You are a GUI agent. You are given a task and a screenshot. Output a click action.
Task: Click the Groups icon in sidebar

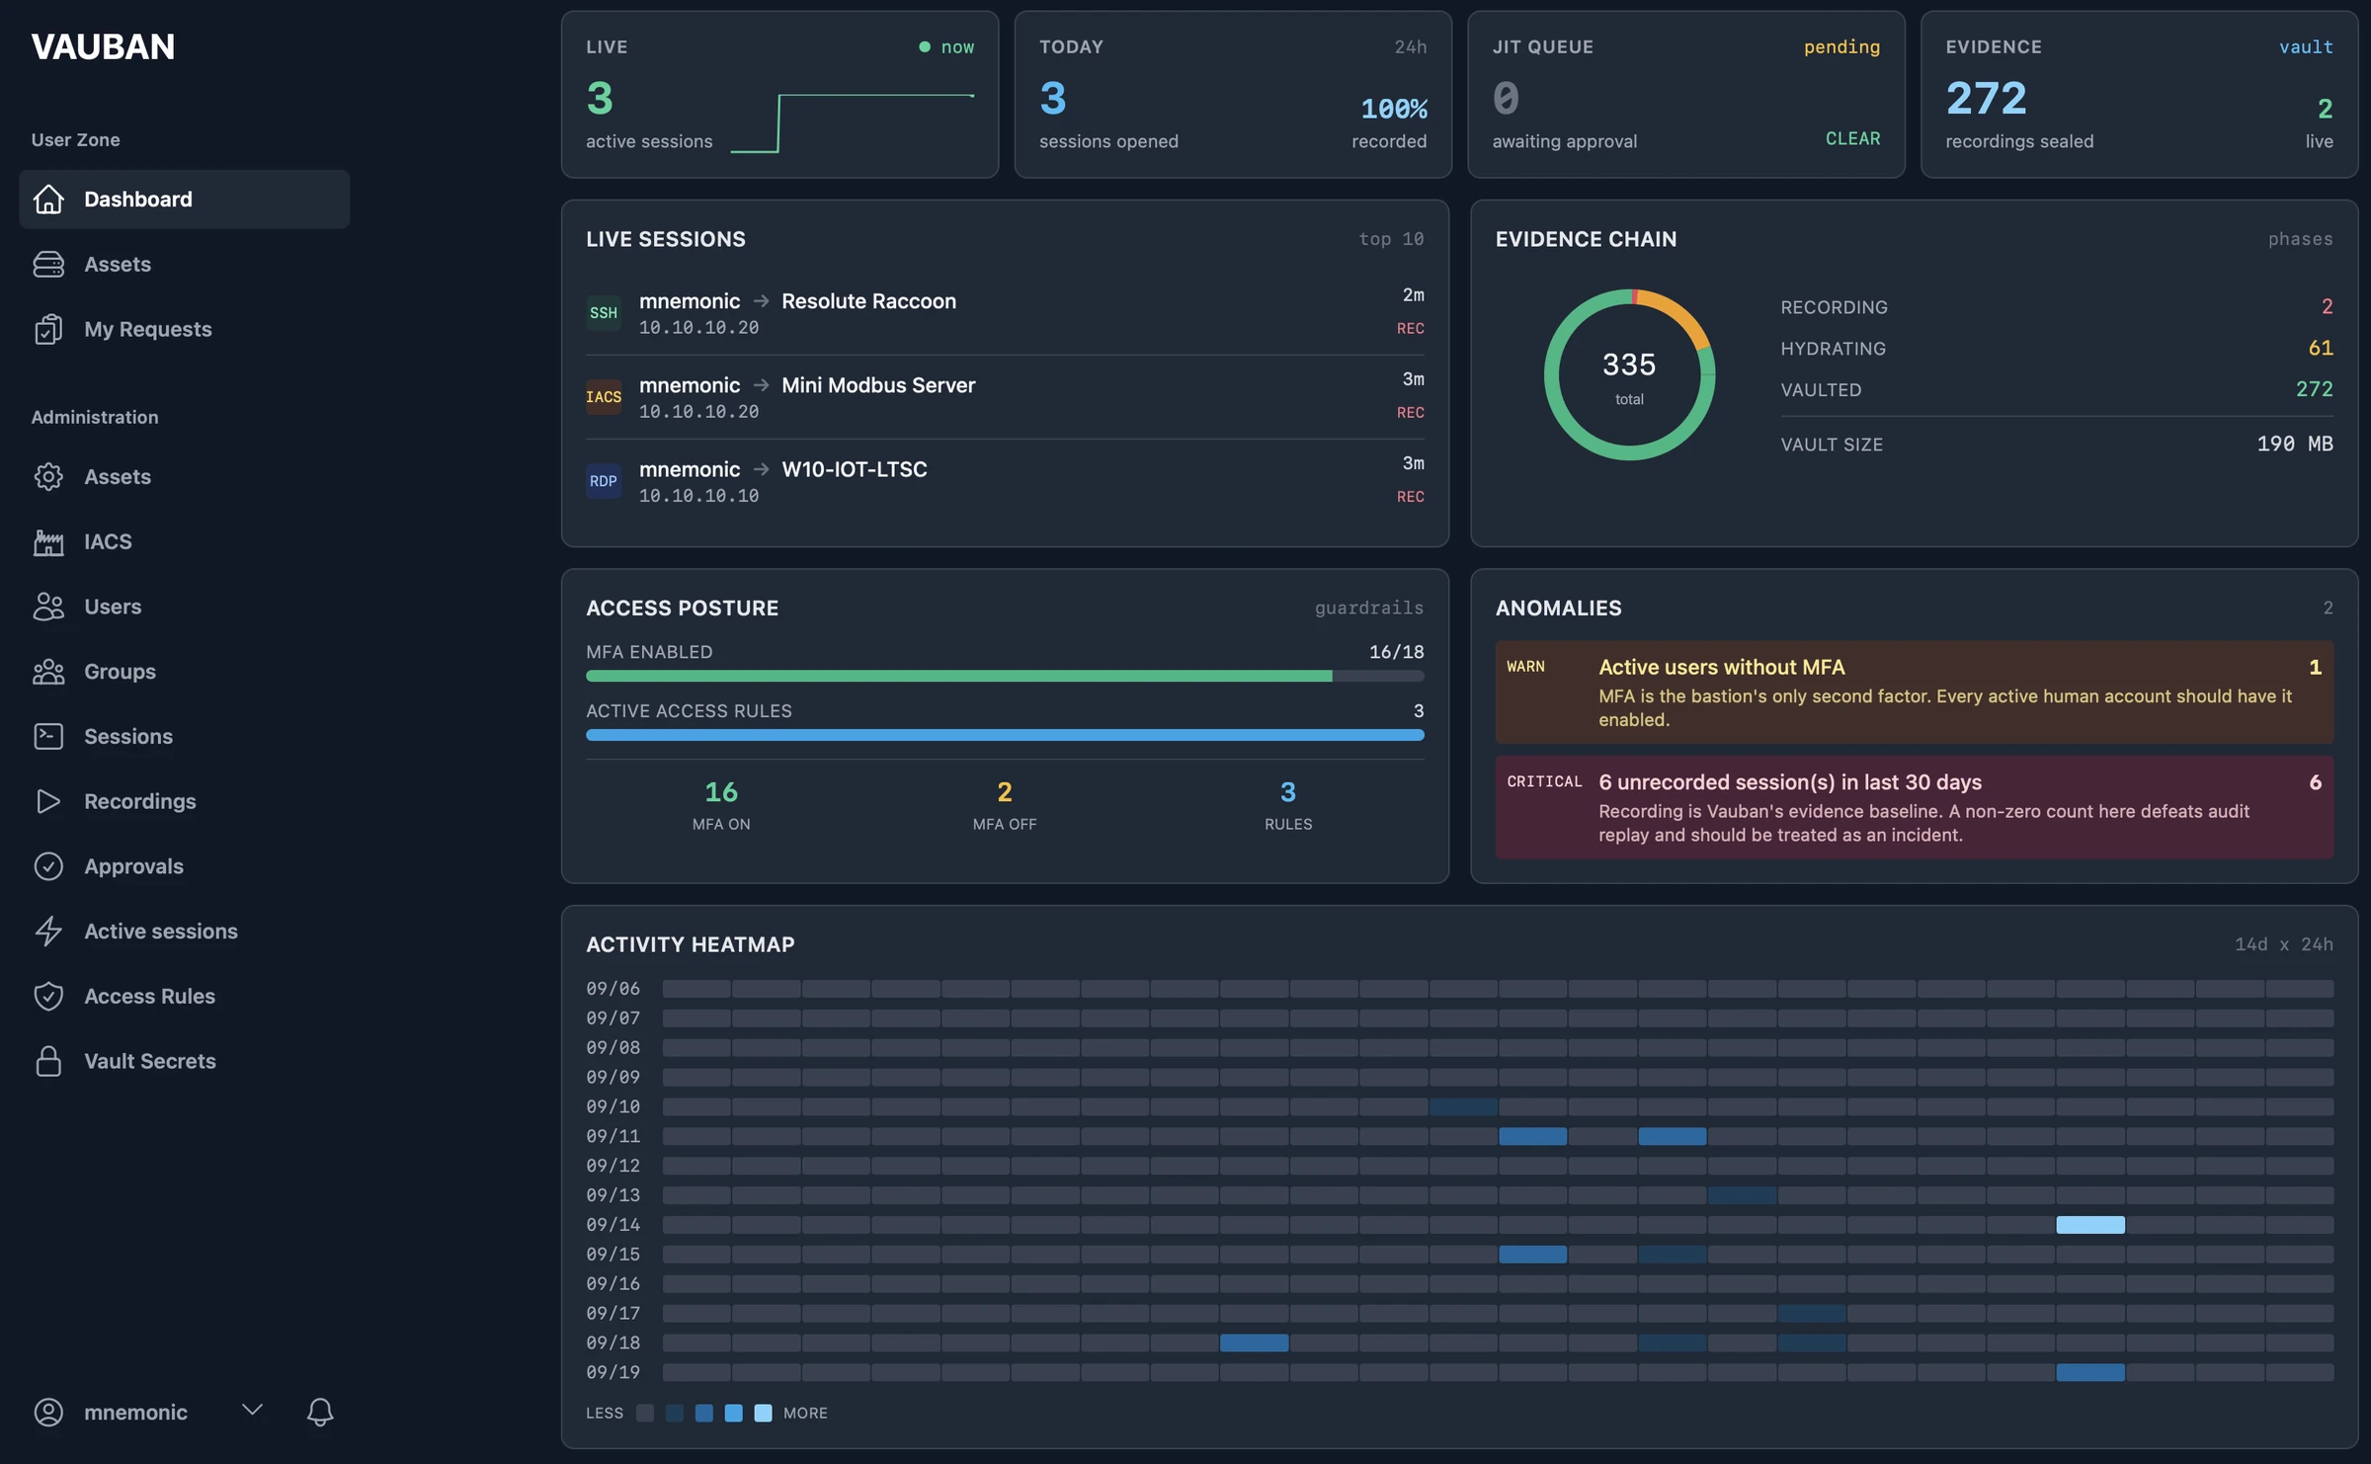click(48, 672)
